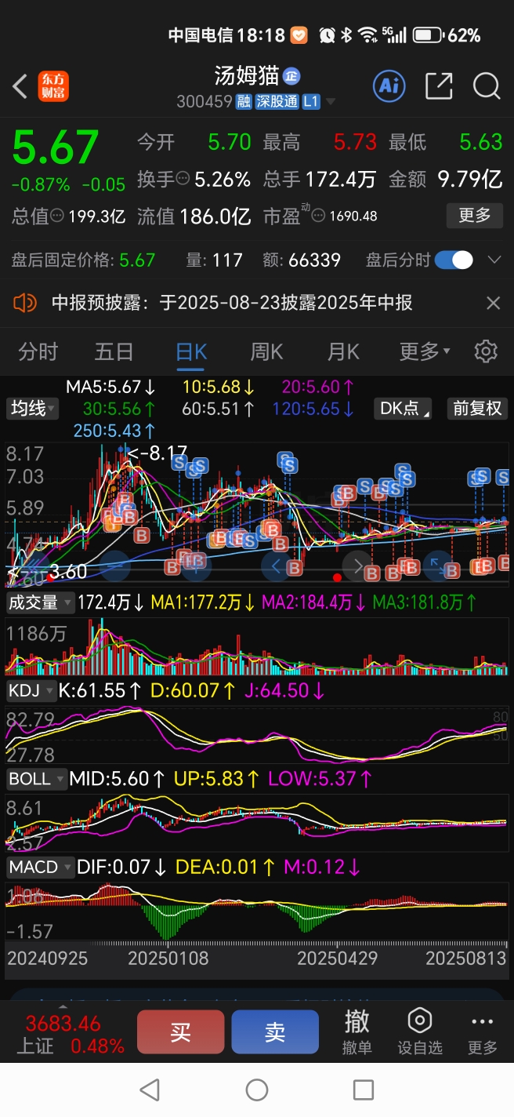Open the MACD indicator dropdown

[40, 868]
